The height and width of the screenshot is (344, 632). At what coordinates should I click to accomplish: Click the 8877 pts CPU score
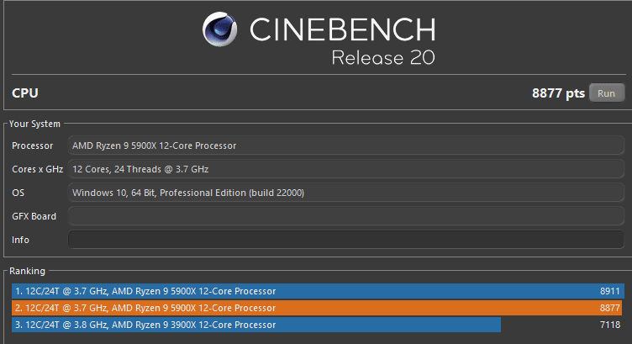click(x=558, y=93)
